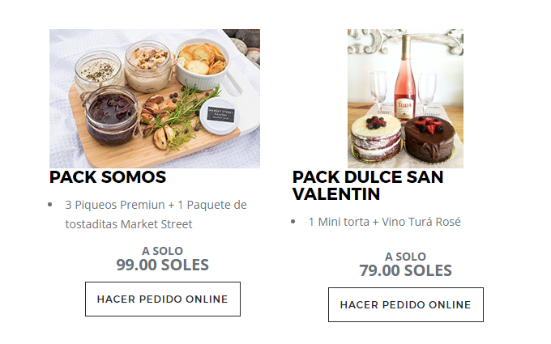This screenshot has height=344, width=551.
Task: Click the chocolate cake with berries
Action: (429, 138)
